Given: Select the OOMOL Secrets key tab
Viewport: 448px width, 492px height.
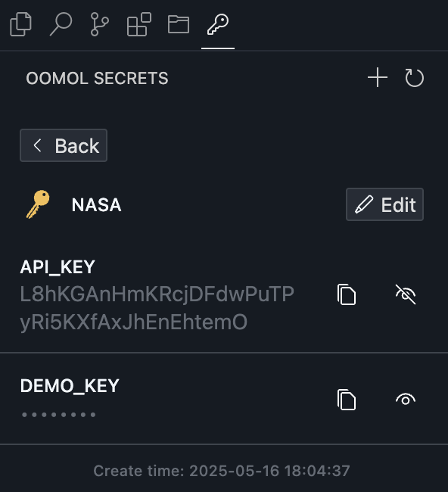Looking at the screenshot, I should tap(218, 24).
